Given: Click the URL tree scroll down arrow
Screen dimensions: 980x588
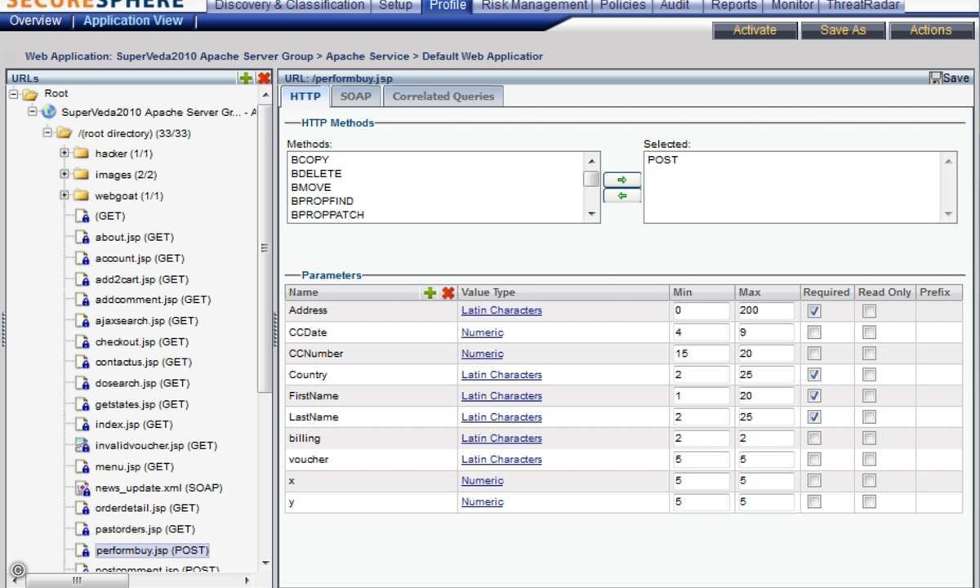Looking at the screenshot, I should pos(265,563).
